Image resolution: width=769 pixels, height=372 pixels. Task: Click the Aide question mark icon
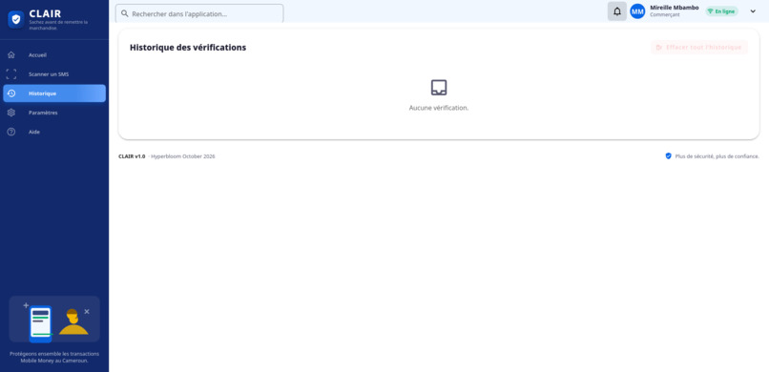[x=11, y=132]
